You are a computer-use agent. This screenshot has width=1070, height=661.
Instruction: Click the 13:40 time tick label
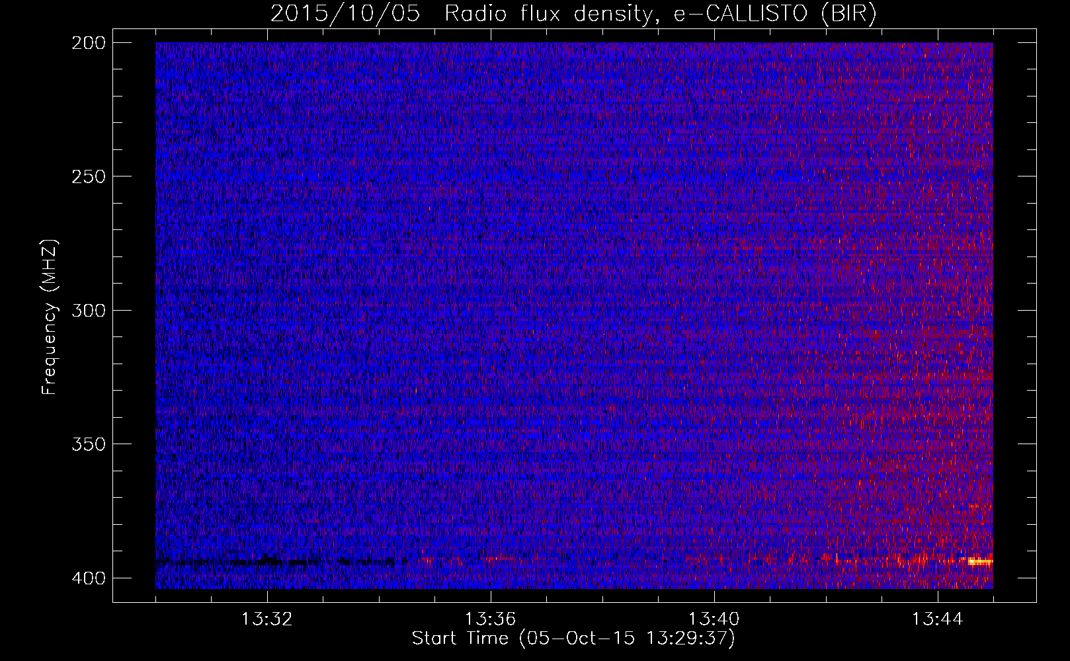(714, 619)
